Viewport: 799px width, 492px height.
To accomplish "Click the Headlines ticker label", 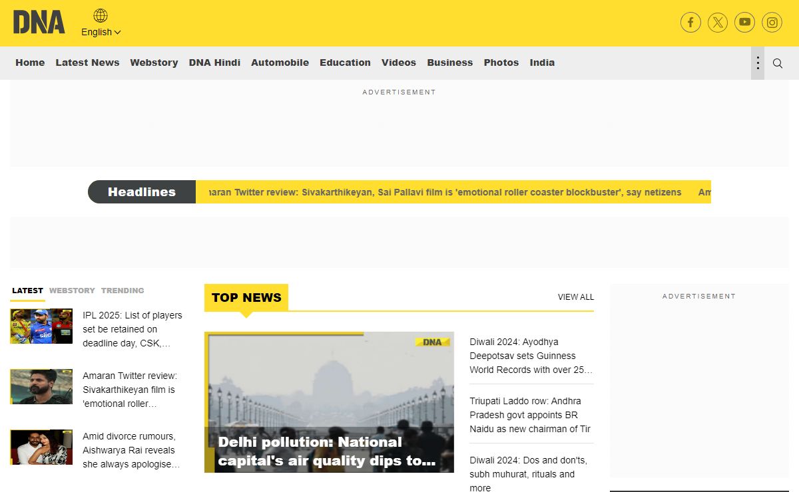I will point(142,191).
